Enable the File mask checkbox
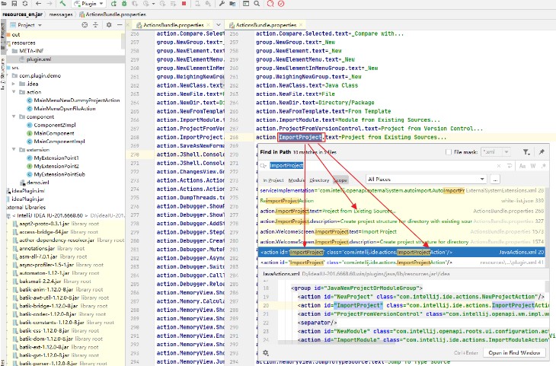 pyautogui.click(x=448, y=152)
